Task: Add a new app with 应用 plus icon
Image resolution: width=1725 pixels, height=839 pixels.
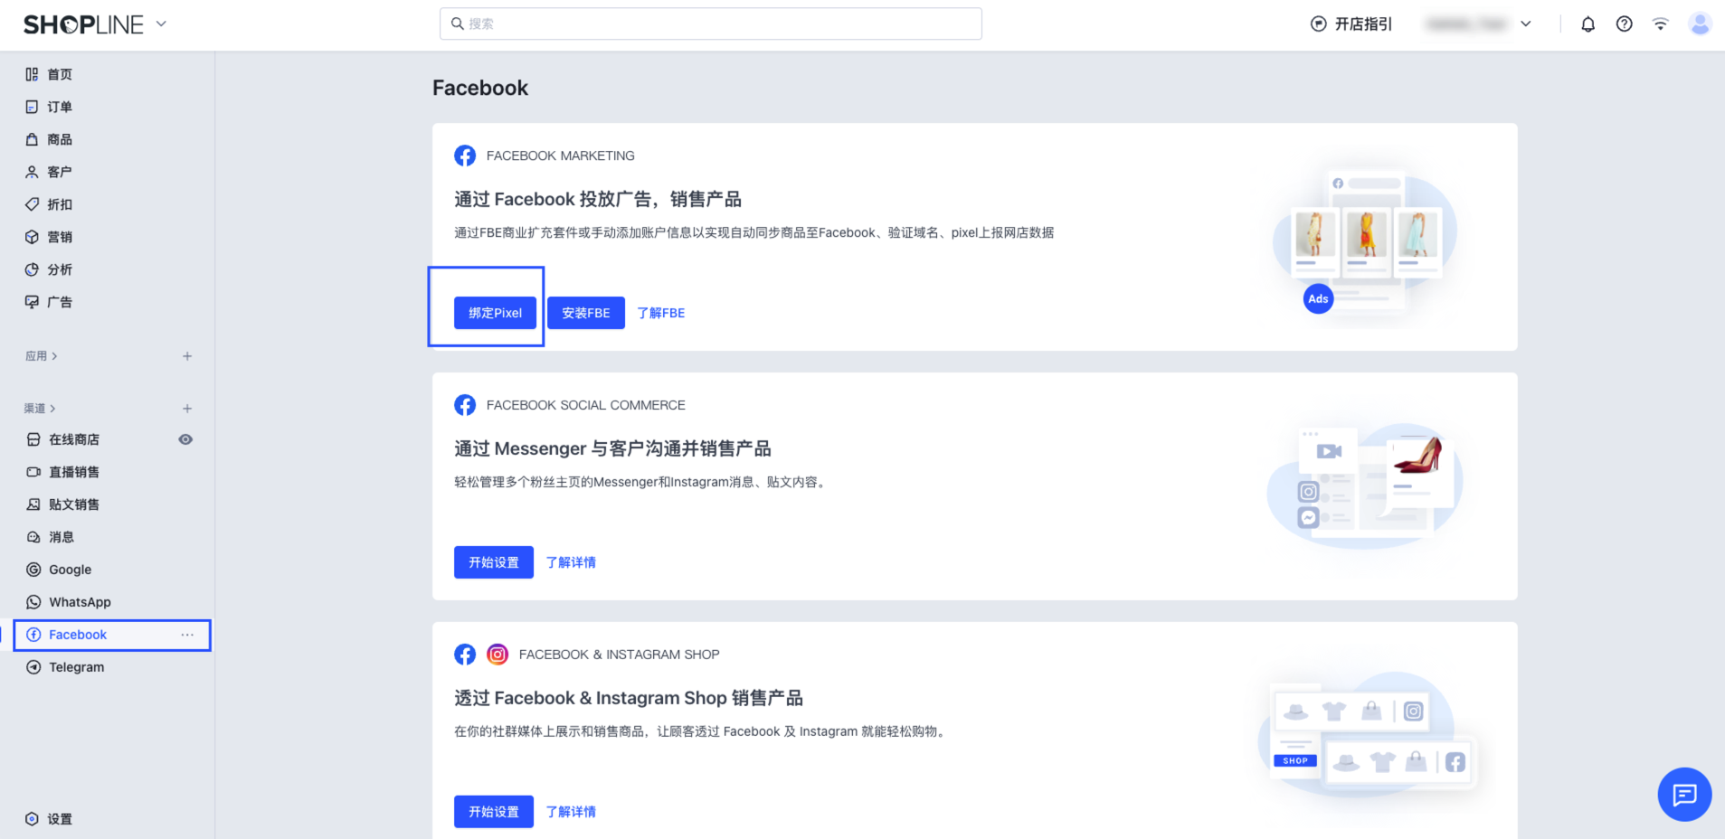Action: (x=187, y=356)
